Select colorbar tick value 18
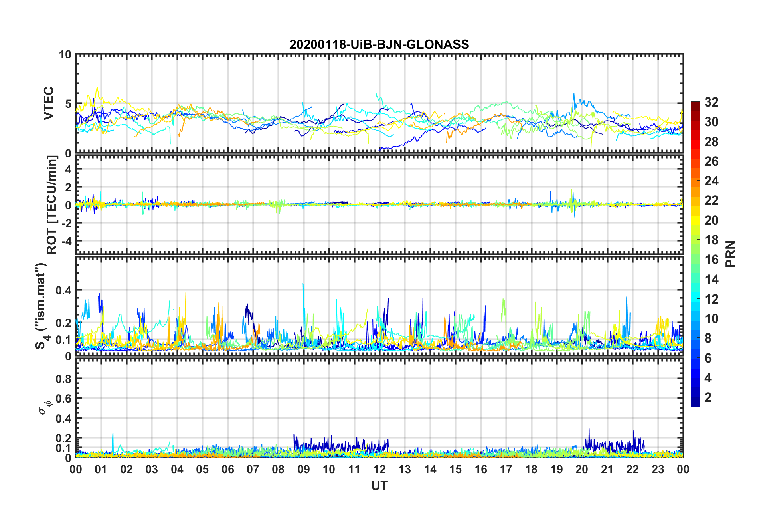759x508 pixels. (x=711, y=240)
